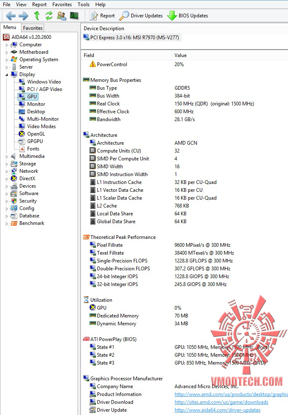Click the Security shield icon
Screen dimensions: 288x415
[x=14, y=201]
